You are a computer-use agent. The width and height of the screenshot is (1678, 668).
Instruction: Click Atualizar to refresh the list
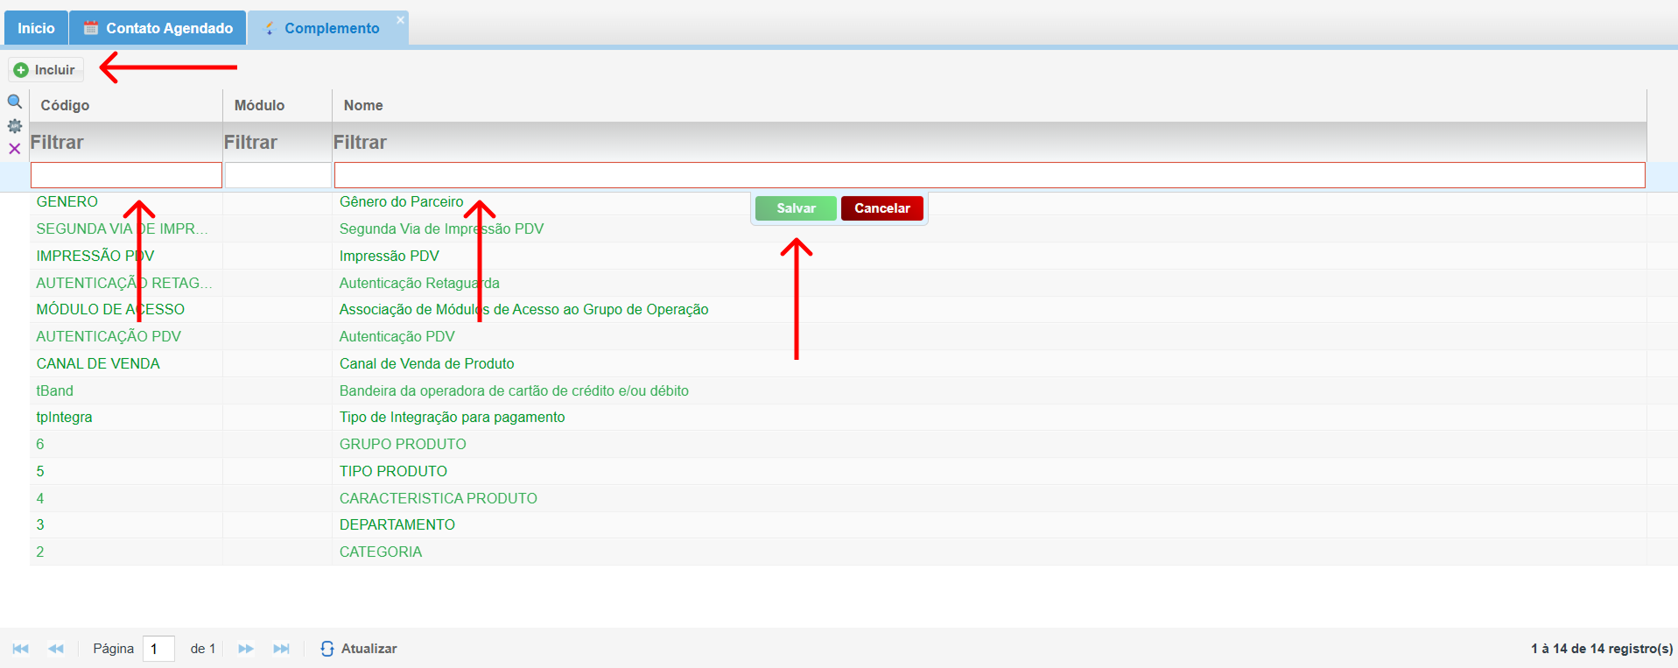click(359, 649)
